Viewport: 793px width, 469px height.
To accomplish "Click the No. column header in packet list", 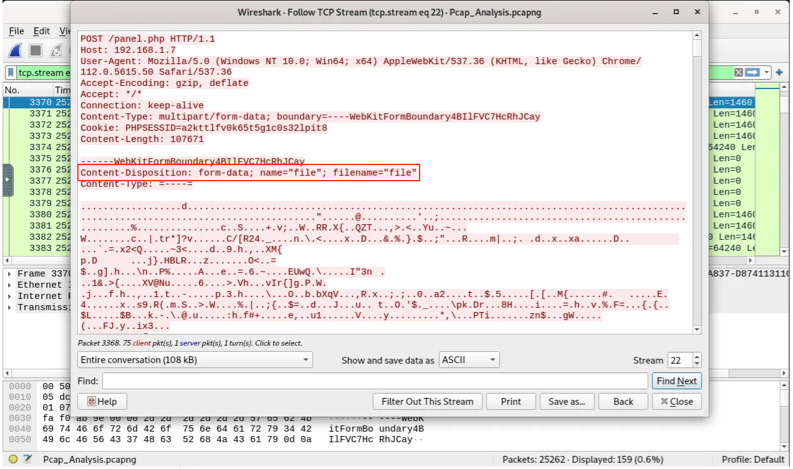I will 28,90.
